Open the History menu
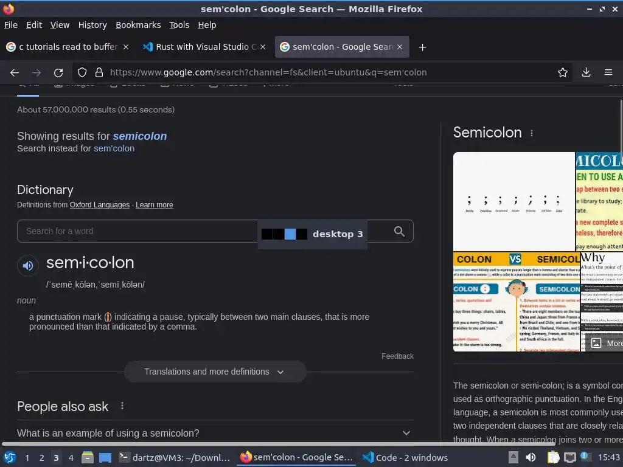The height and width of the screenshot is (467, 623). [92, 25]
